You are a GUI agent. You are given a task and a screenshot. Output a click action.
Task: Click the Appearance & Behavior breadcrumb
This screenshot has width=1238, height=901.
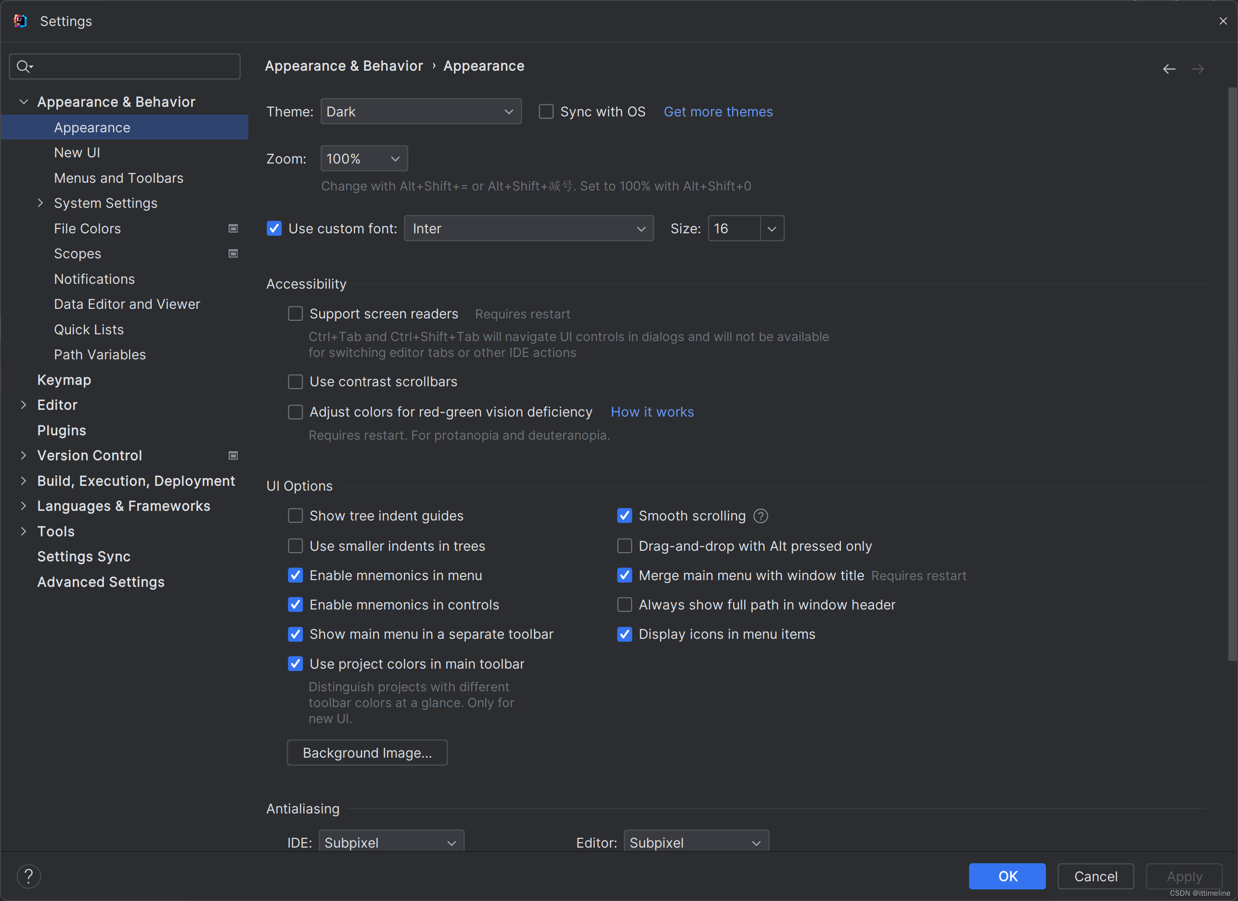coord(344,66)
